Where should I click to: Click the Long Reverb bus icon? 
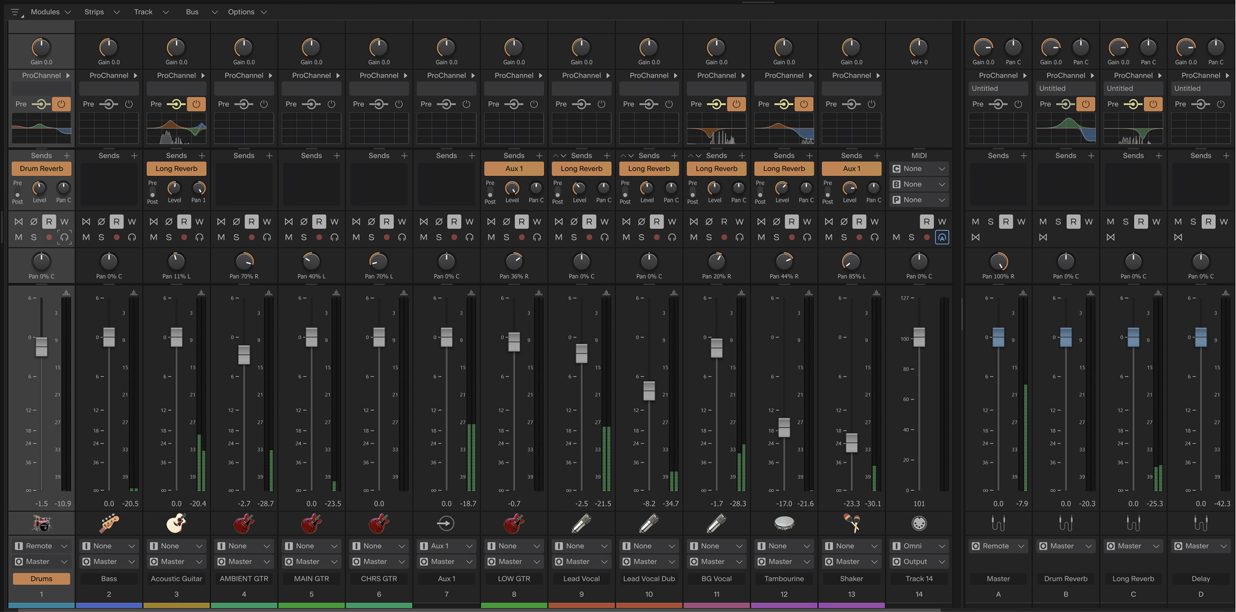1133,523
